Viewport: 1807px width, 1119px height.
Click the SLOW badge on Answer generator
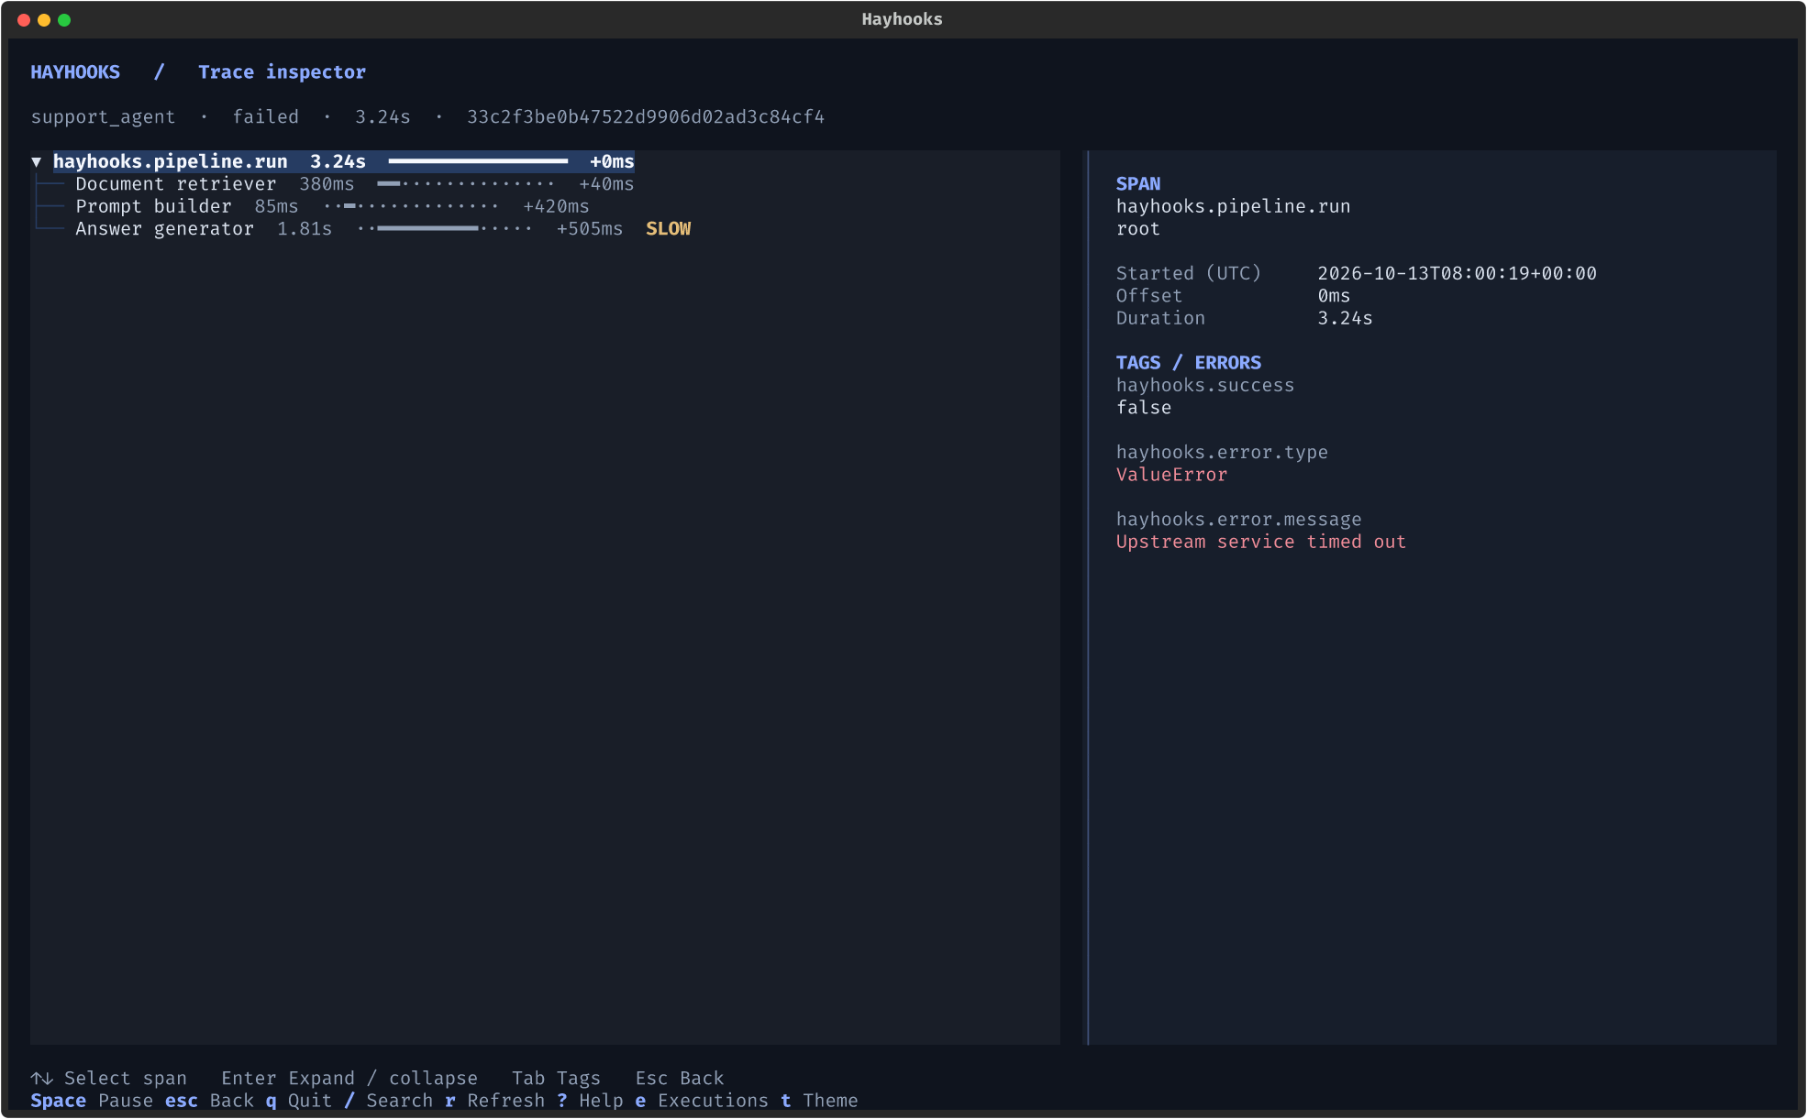[x=669, y=229]
